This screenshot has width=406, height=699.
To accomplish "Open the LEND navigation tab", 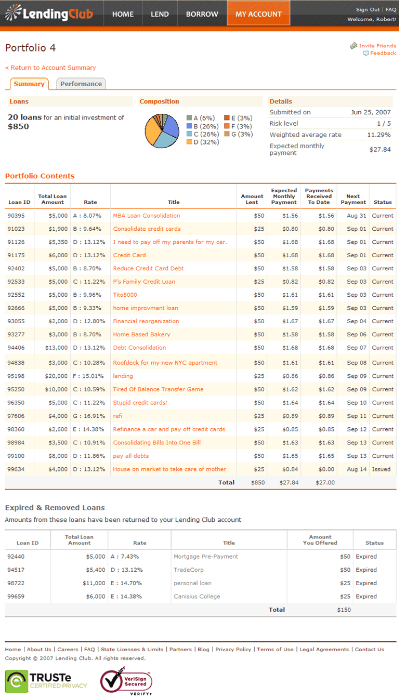I will [x=160, y=14].
